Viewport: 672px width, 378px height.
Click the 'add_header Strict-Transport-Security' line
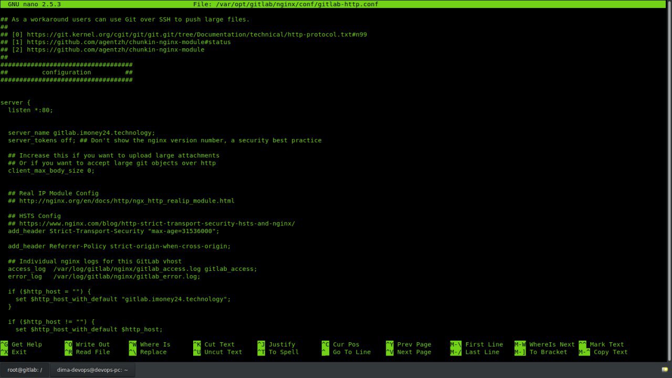pos(113,231)
